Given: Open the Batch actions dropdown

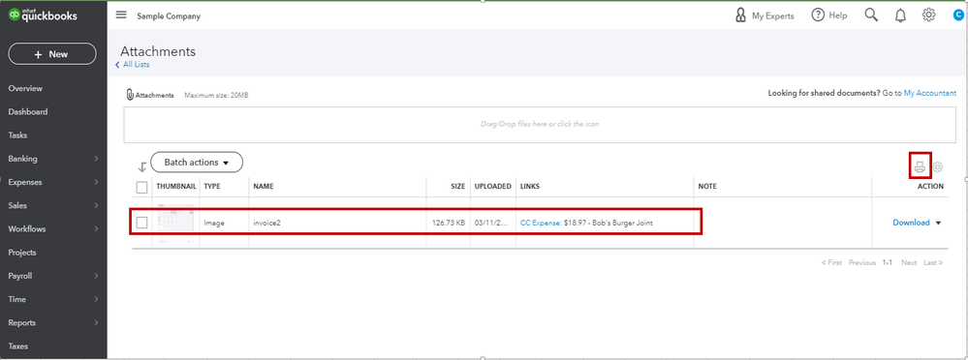Looking at the screenshot, I should click(x=197, y=163).
